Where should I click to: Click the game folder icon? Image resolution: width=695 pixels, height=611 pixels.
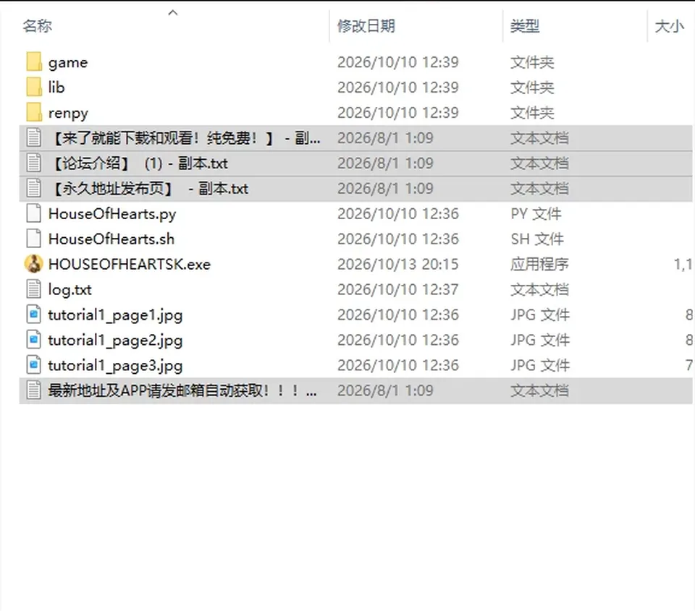pyautogui.click(x=34, y=62)
